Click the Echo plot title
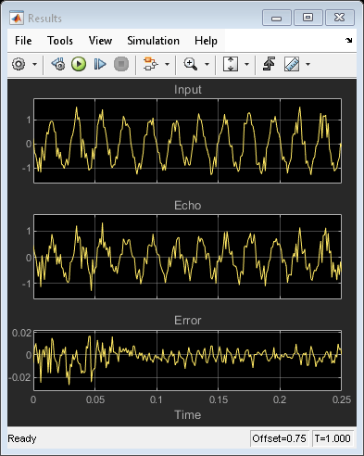Viewport: 364px width, 456px height. pos(187,206)
